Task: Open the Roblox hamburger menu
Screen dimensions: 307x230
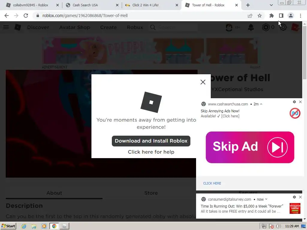Action: click(6, 27)
